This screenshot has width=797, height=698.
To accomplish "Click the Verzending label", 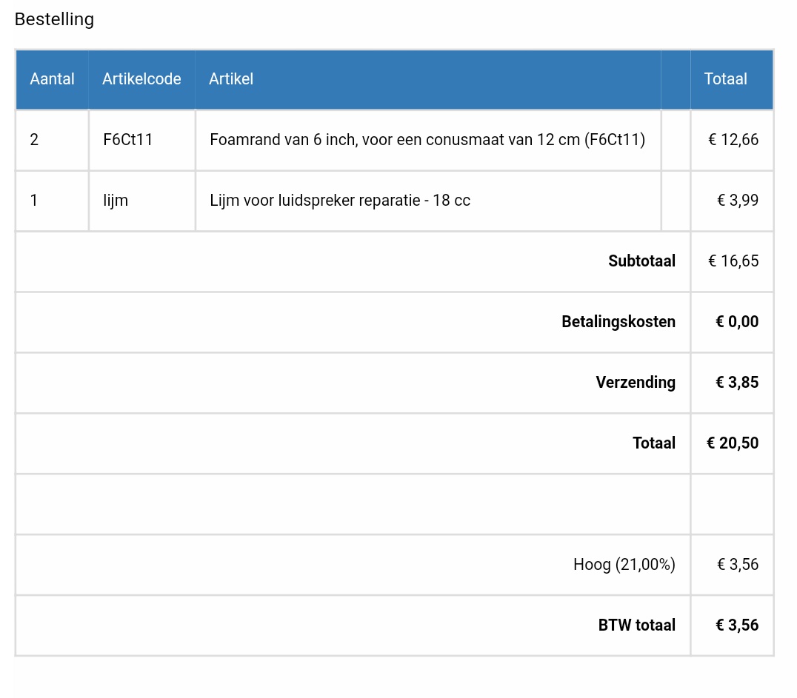I will click(636, 383).
